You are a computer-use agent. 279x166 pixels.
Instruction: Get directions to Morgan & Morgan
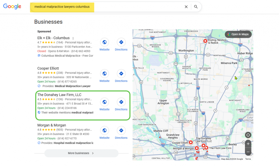pyautogui.click(x=121, y=130)
